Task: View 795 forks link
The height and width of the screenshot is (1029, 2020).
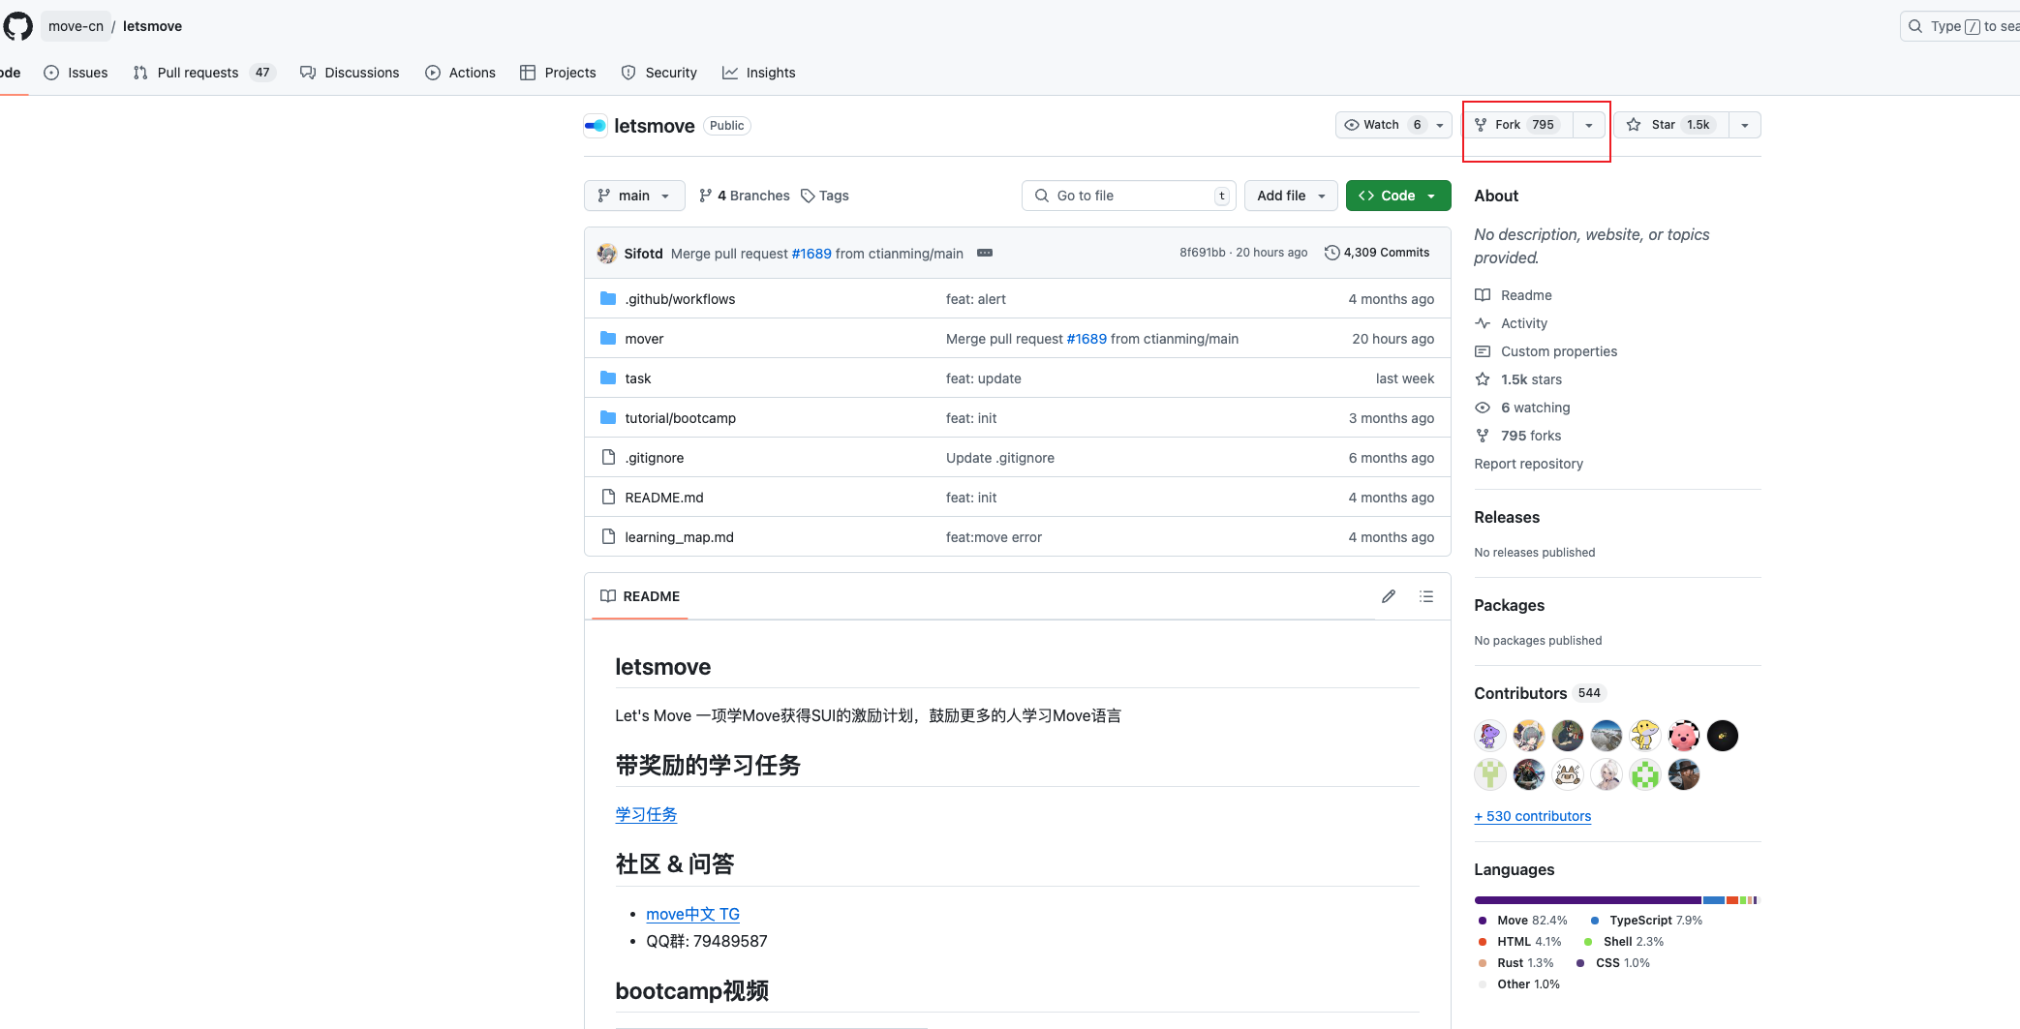Action: [1531, 436]
